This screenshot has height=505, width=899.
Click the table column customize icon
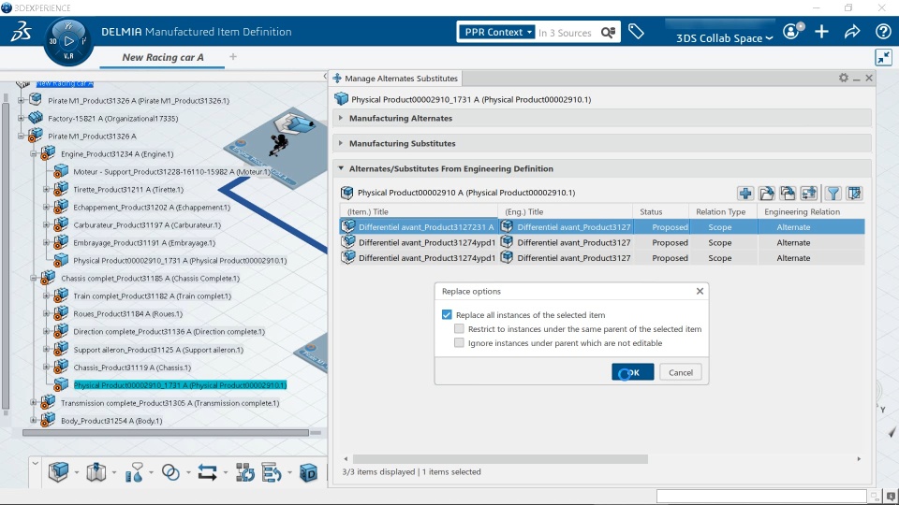[854, 194]
